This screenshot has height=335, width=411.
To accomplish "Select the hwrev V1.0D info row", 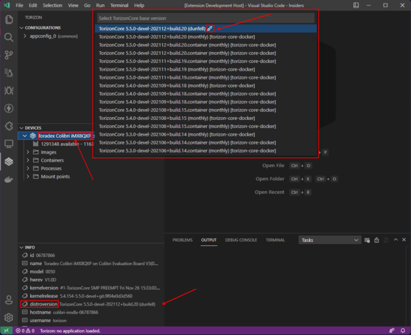I will coord(91,280).
